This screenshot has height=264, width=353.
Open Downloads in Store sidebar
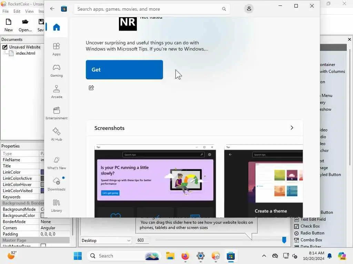click(56, 184)
